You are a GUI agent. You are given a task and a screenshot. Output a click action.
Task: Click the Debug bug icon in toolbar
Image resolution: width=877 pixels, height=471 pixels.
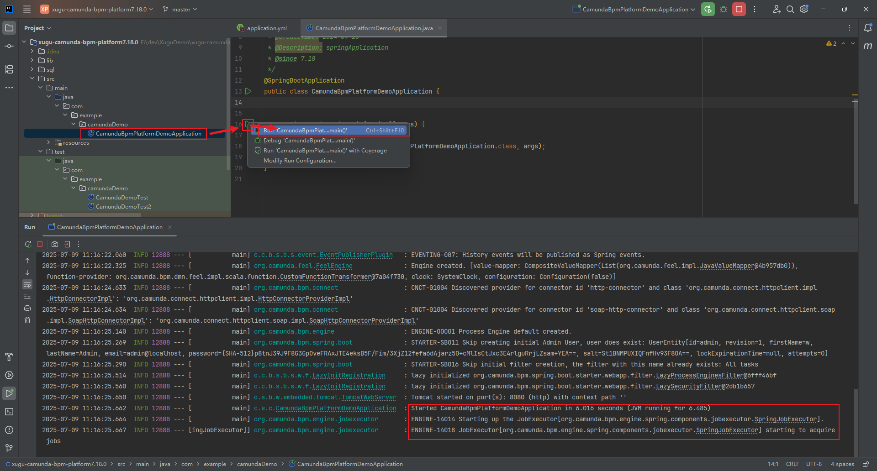point(724,9)
